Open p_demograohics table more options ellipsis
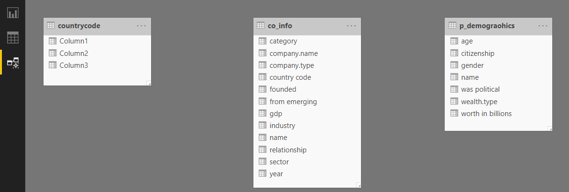Image resolution: width=569 pixels, height=192 pixels. coord(543,26)
